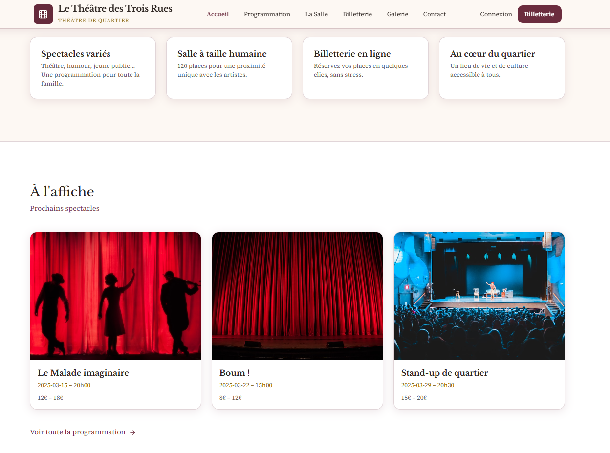Click the Connexion link
Image resolution: width=610 pixels, height=453 pixels.
[x=496, y=14]
